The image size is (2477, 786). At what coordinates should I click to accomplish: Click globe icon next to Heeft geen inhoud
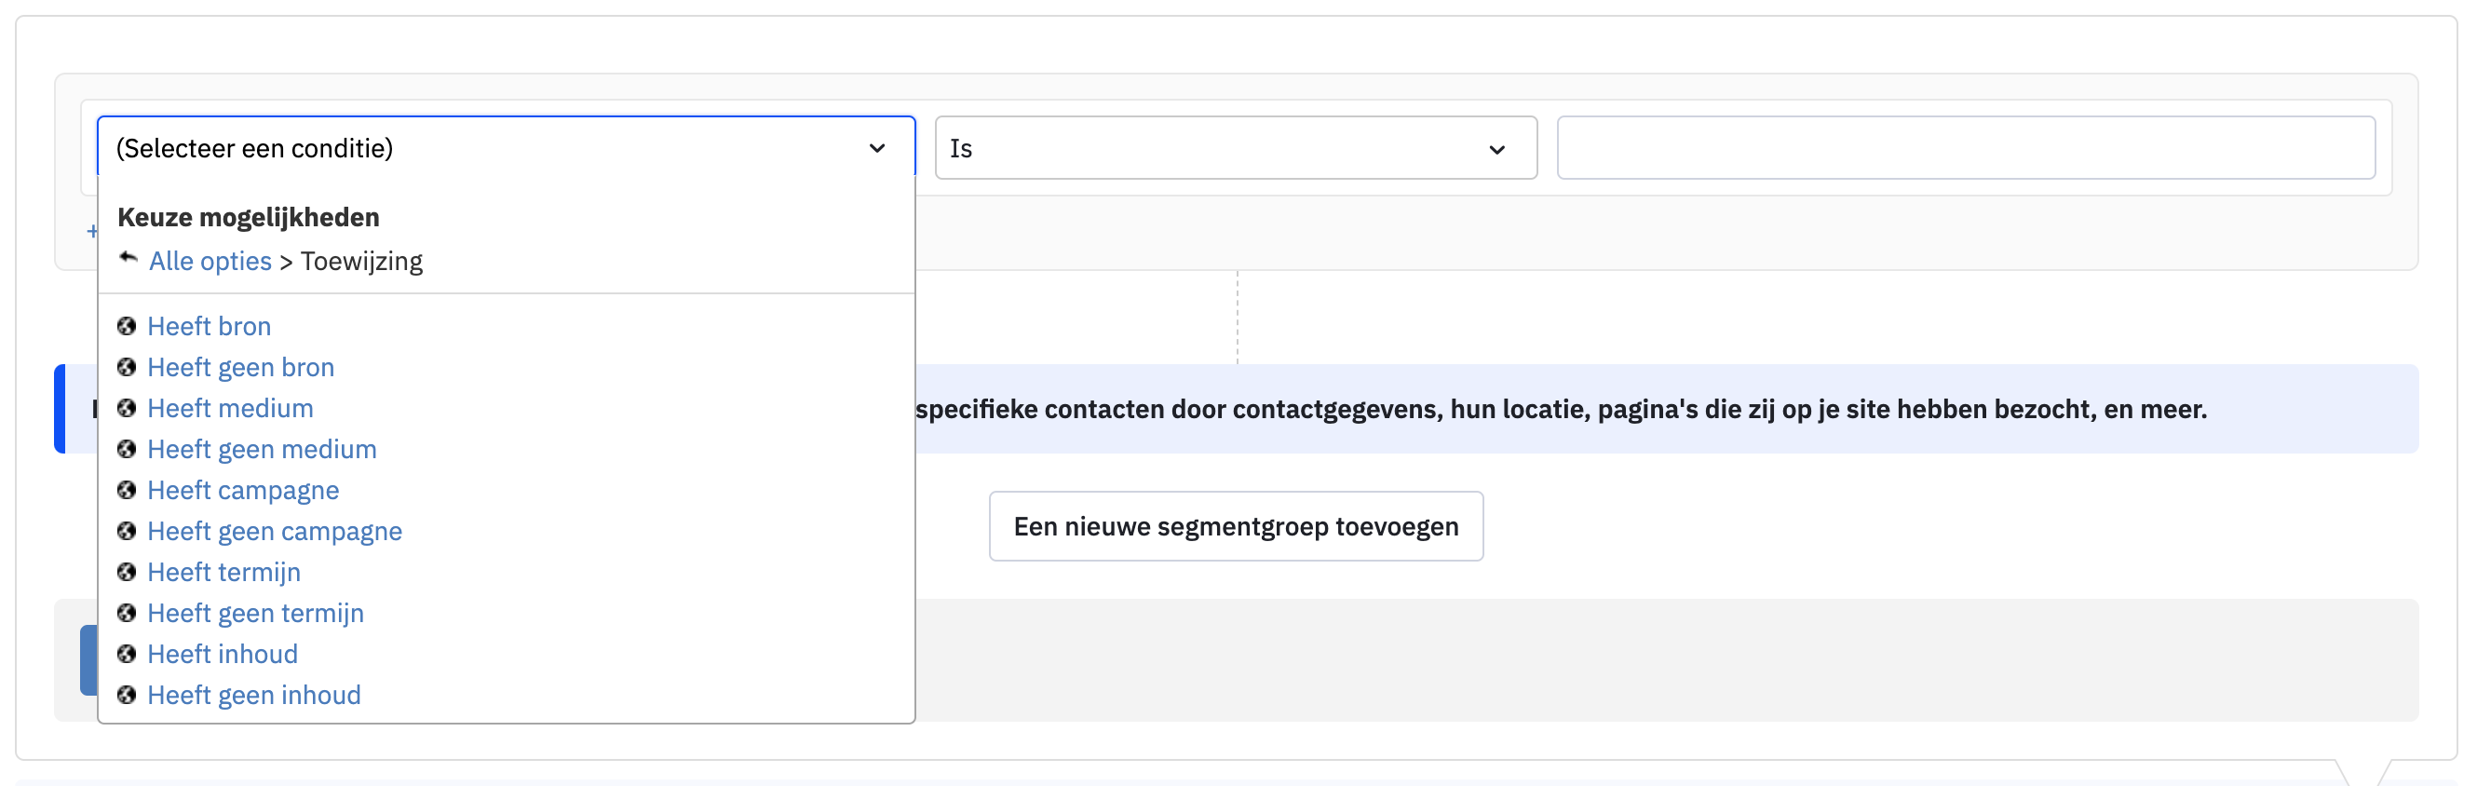coord(127,695)
